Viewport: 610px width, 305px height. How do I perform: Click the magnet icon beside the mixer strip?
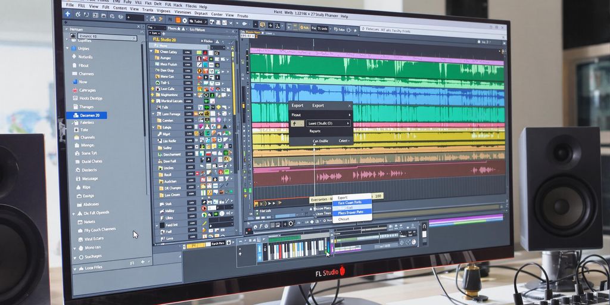point(424,226)
